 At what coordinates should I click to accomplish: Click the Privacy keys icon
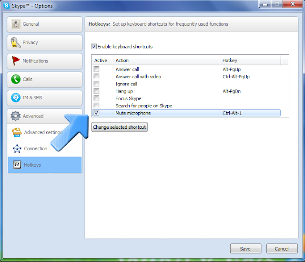(x=16, y=42)
